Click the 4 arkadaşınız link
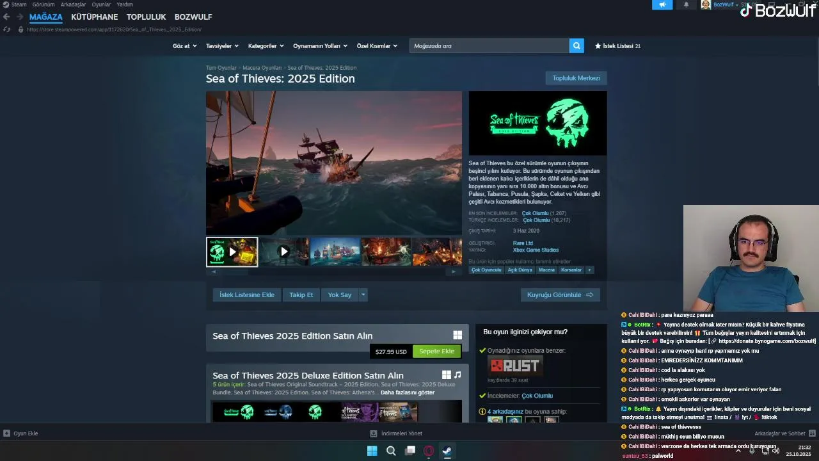Screen dimensions: 819x461 (505, 411)
